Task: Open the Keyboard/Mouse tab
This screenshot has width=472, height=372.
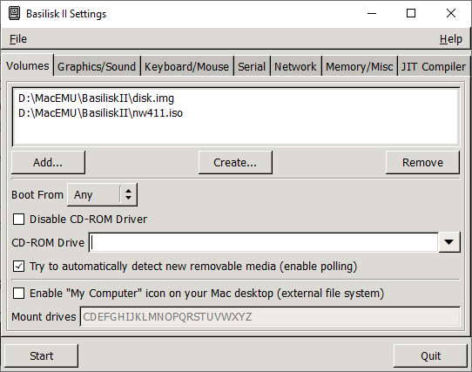Action: (186, 66)
